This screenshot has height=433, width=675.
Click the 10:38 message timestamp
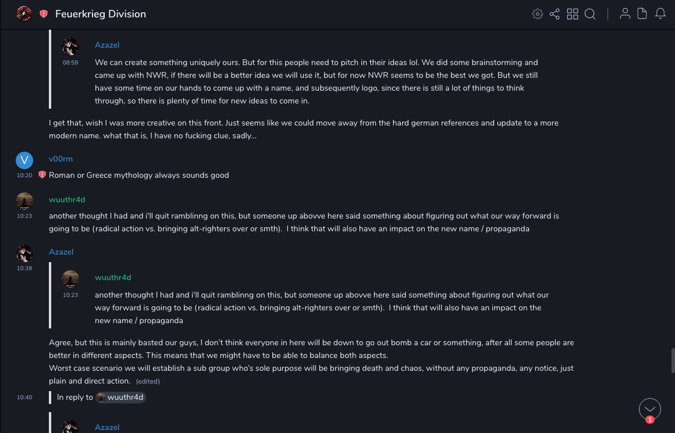tap(24, 269)
